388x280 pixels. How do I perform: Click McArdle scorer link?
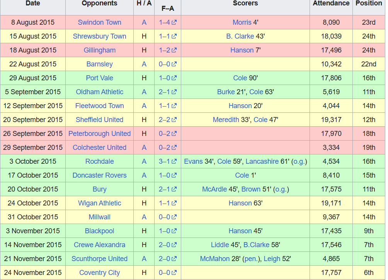click(214, 189)
